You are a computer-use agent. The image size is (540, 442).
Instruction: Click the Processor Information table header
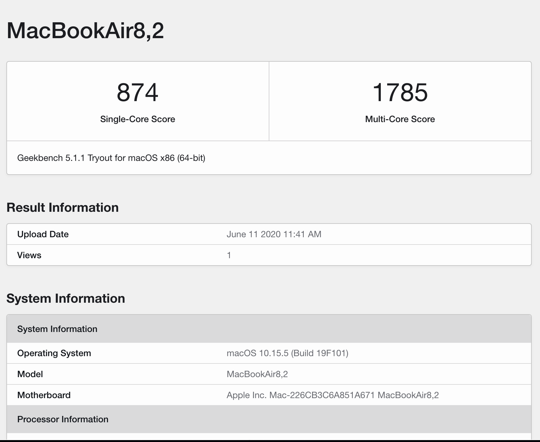coord(269,419)
